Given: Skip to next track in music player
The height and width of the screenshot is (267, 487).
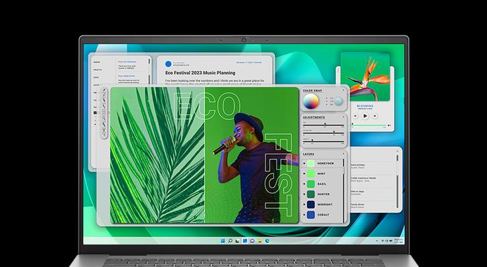Looking at the screenshot, I should click(x=375, y=115).
